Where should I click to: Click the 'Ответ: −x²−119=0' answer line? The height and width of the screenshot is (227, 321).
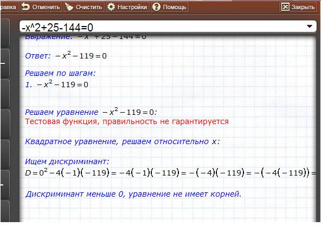(66, 55)
